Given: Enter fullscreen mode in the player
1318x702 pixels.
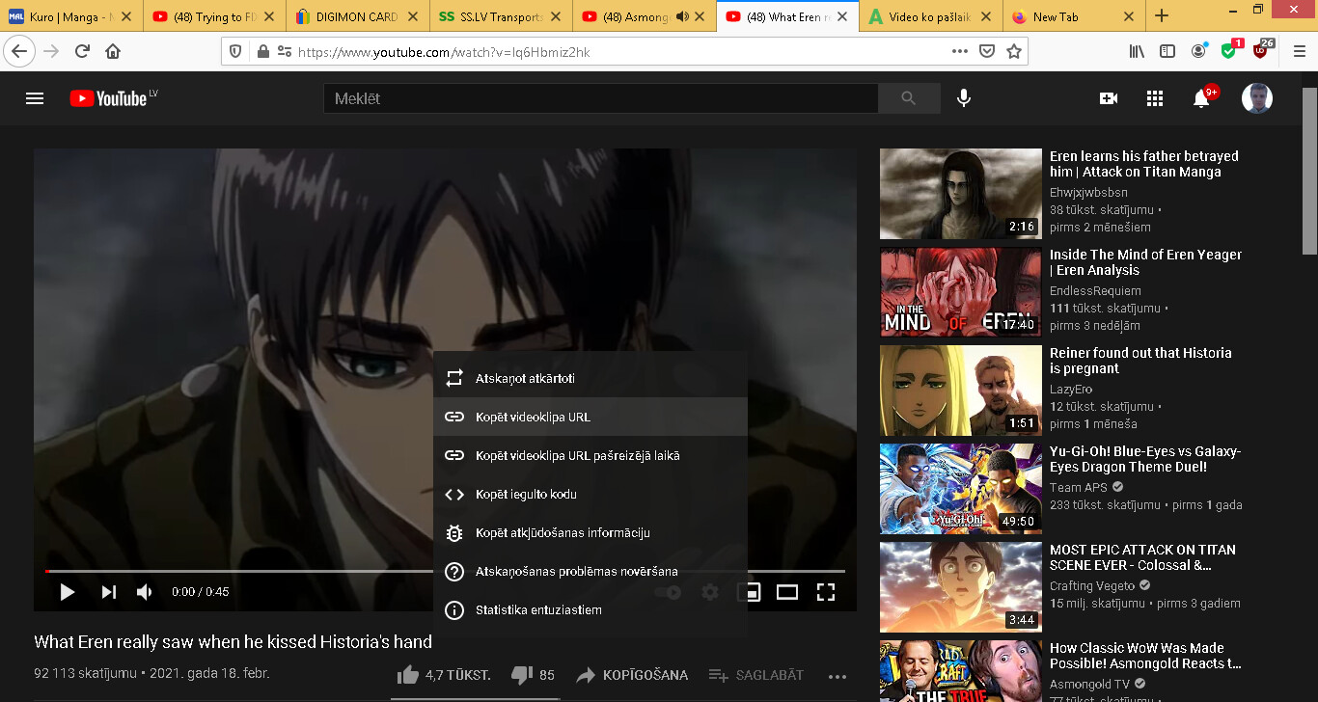Looking at the screenshot, I should pyautogui.click(x=826, y=592).
